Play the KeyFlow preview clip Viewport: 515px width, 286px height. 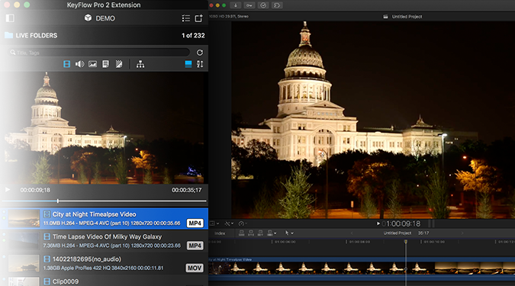click(x=8, y=189)
